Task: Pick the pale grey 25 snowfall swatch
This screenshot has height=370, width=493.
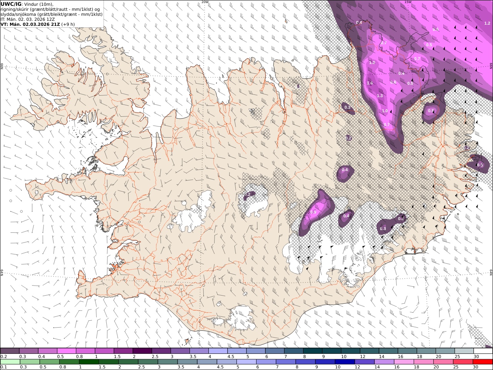Action: pos(464,351)
